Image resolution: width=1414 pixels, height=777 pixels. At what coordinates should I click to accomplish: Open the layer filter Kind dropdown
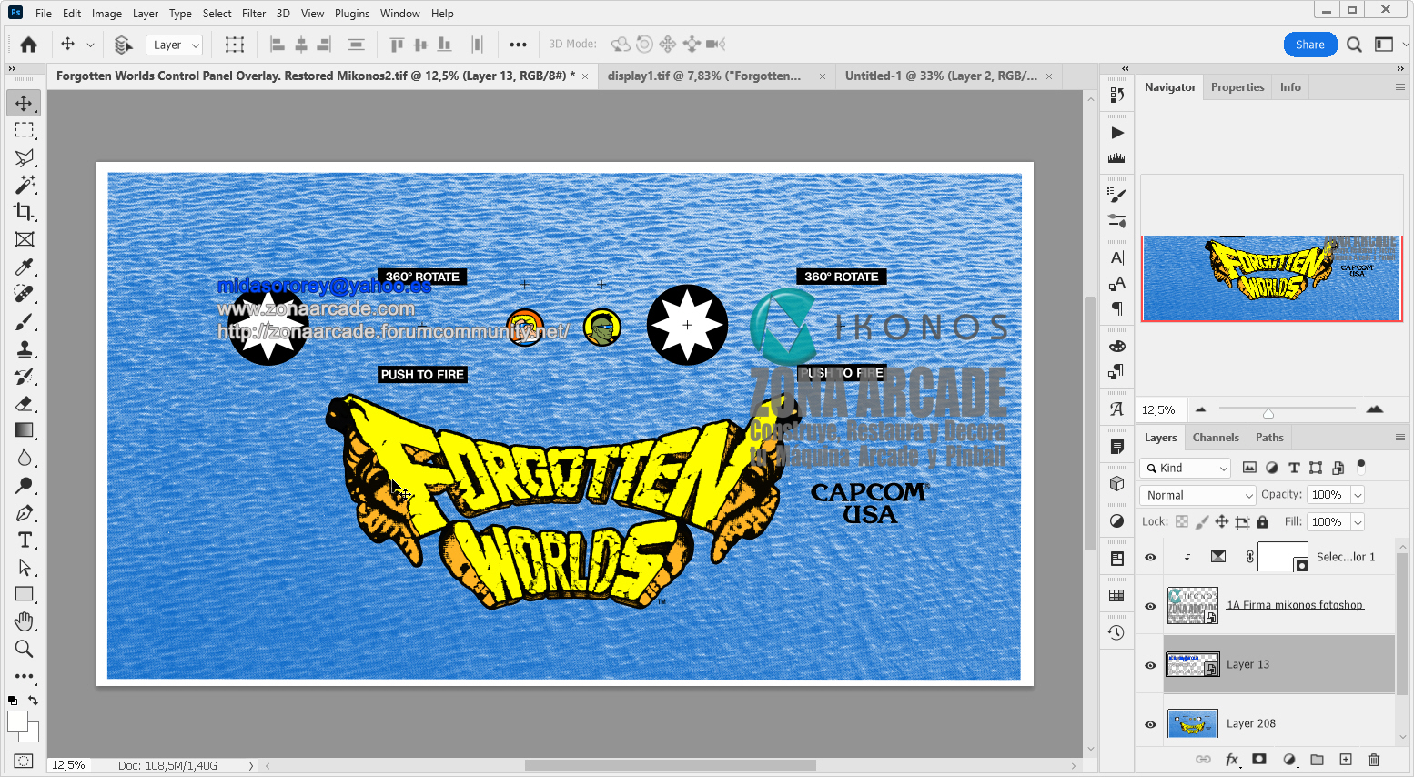tap(1185, 467)
